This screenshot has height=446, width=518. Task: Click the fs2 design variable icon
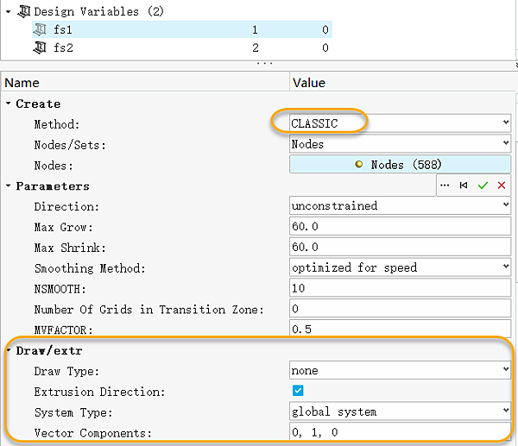[x=40, y=47]
